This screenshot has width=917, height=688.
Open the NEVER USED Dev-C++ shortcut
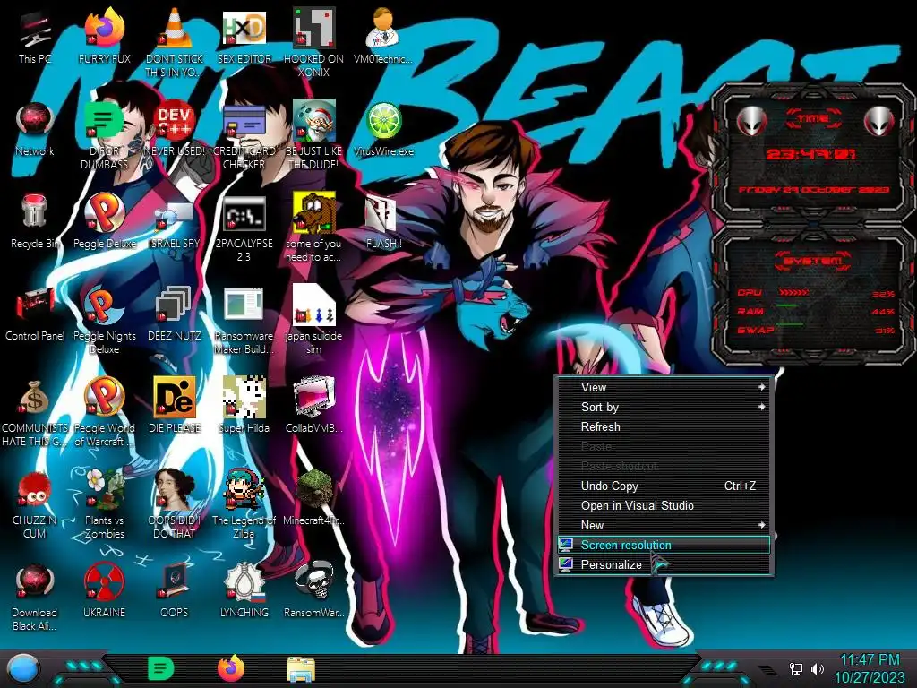tap(175, 122)
